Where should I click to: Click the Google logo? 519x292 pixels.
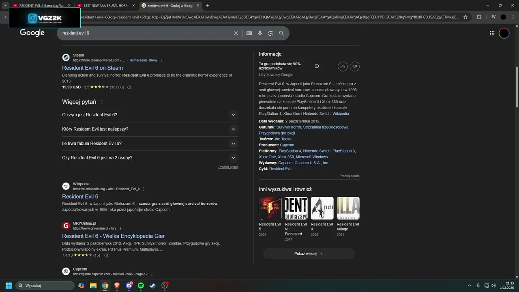click(x=32, y=33)
